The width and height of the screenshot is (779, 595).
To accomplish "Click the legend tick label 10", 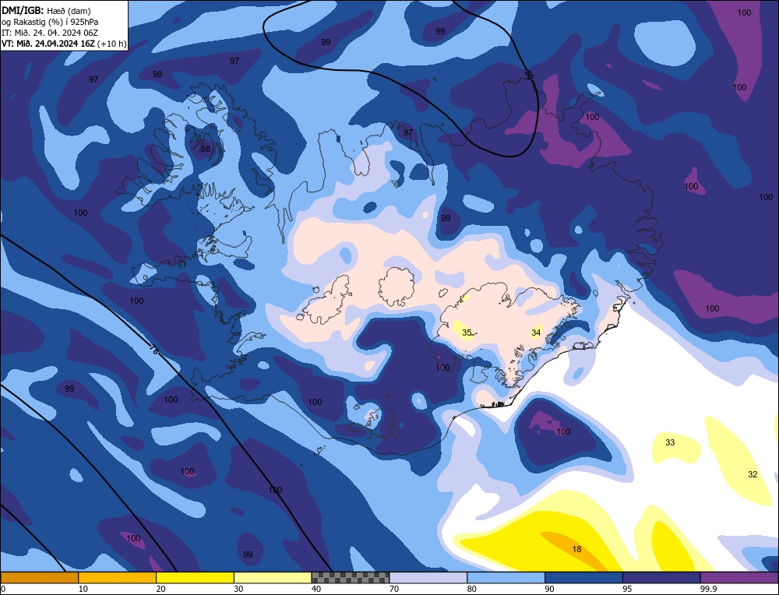I will tap(83, 589).
